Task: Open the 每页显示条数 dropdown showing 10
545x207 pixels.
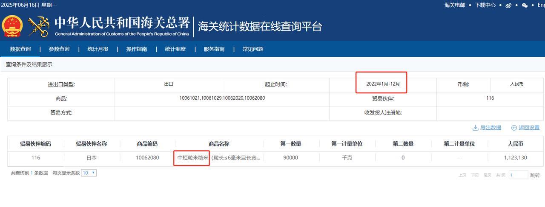Action: 89,173
